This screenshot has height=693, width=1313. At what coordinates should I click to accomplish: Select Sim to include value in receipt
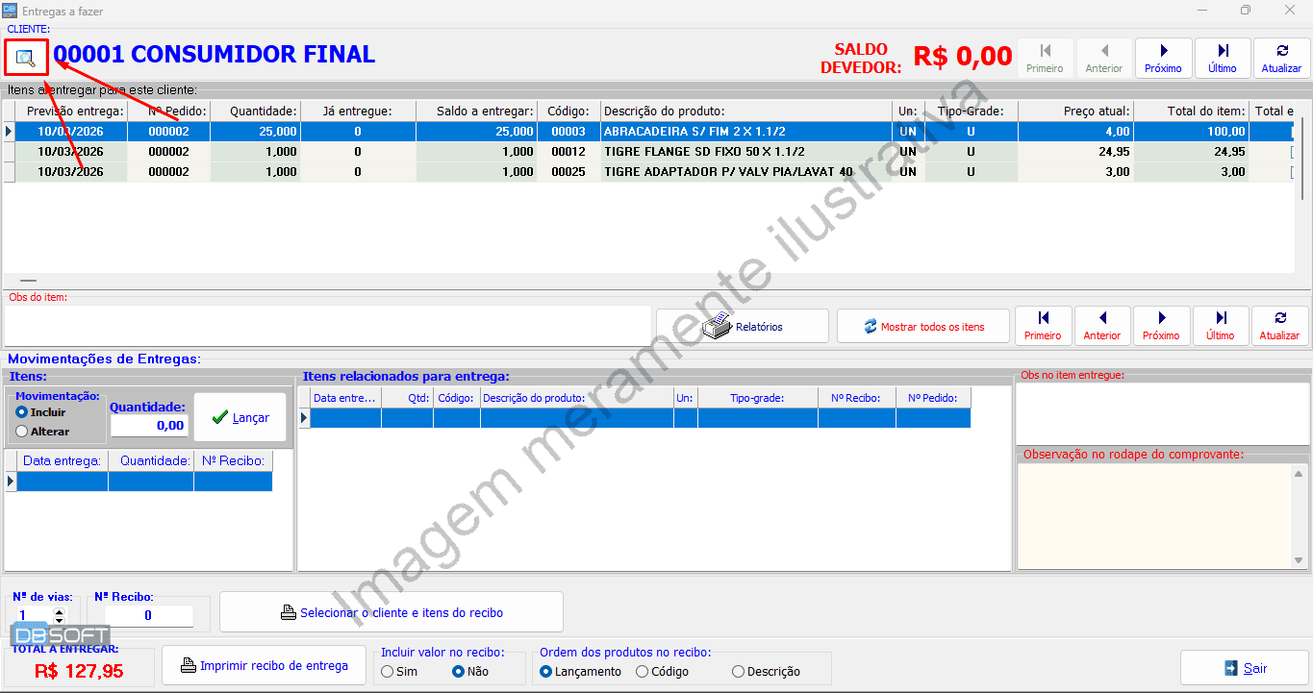point(387,672)
